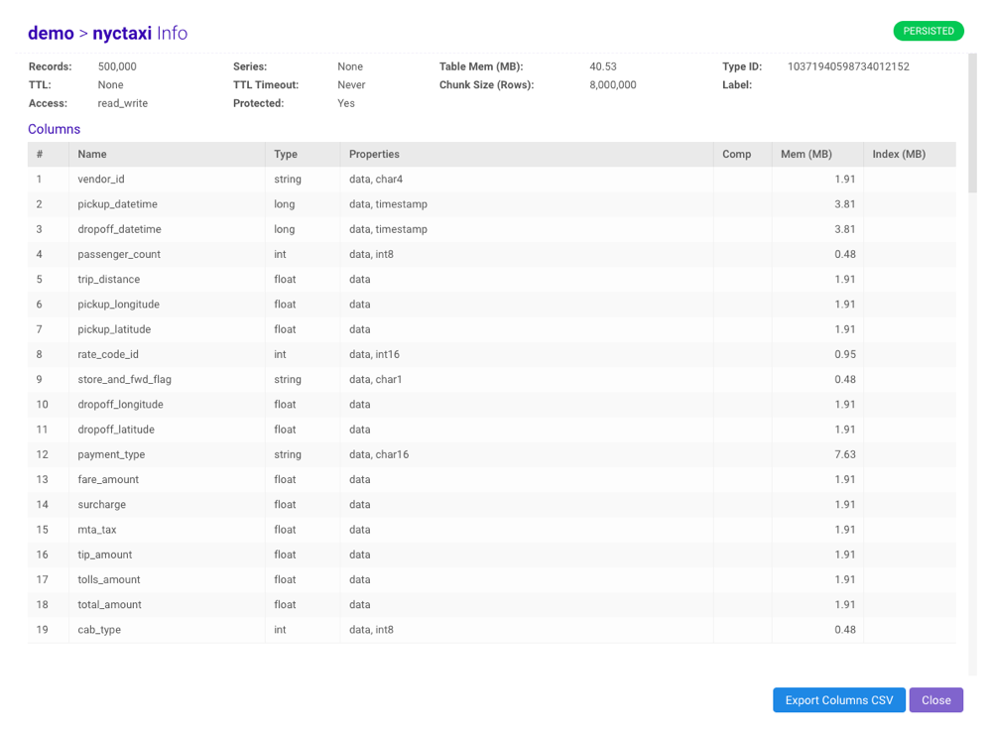Click the Properties column header
This screenshot has width=992, height=741.
click(x=370, y=154)
